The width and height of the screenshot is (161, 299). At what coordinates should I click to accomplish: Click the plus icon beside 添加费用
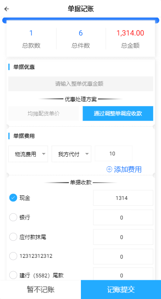tap(109, 169)
